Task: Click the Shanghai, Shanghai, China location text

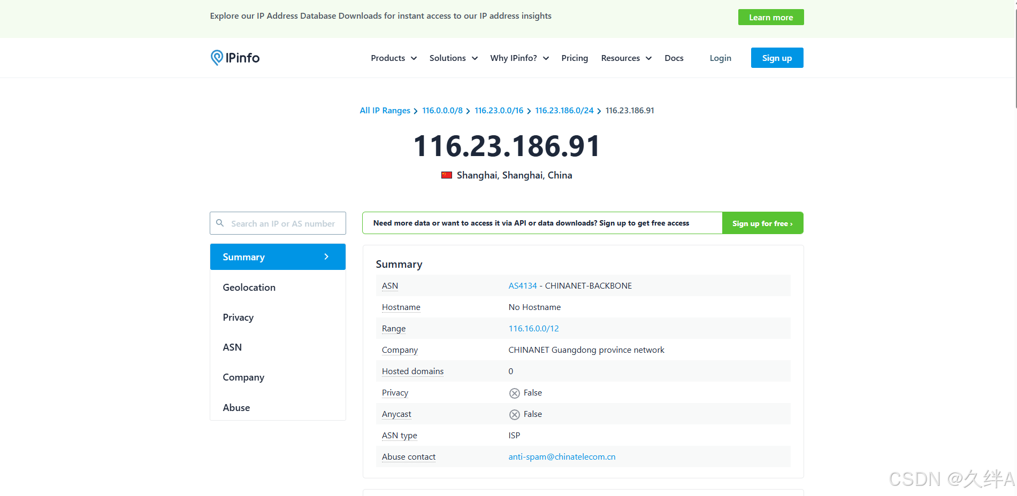Action: (515, 175)
